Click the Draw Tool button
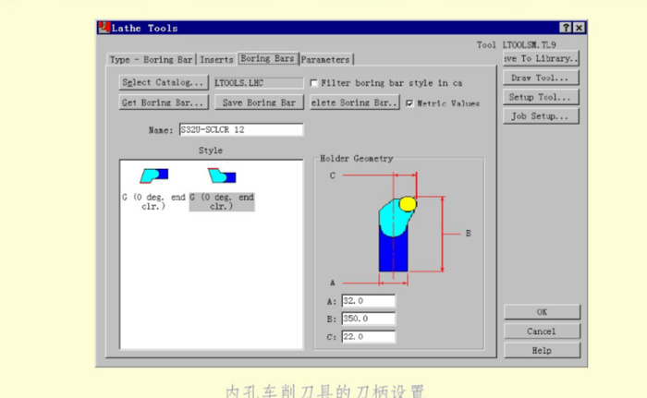 pos(541,78)
